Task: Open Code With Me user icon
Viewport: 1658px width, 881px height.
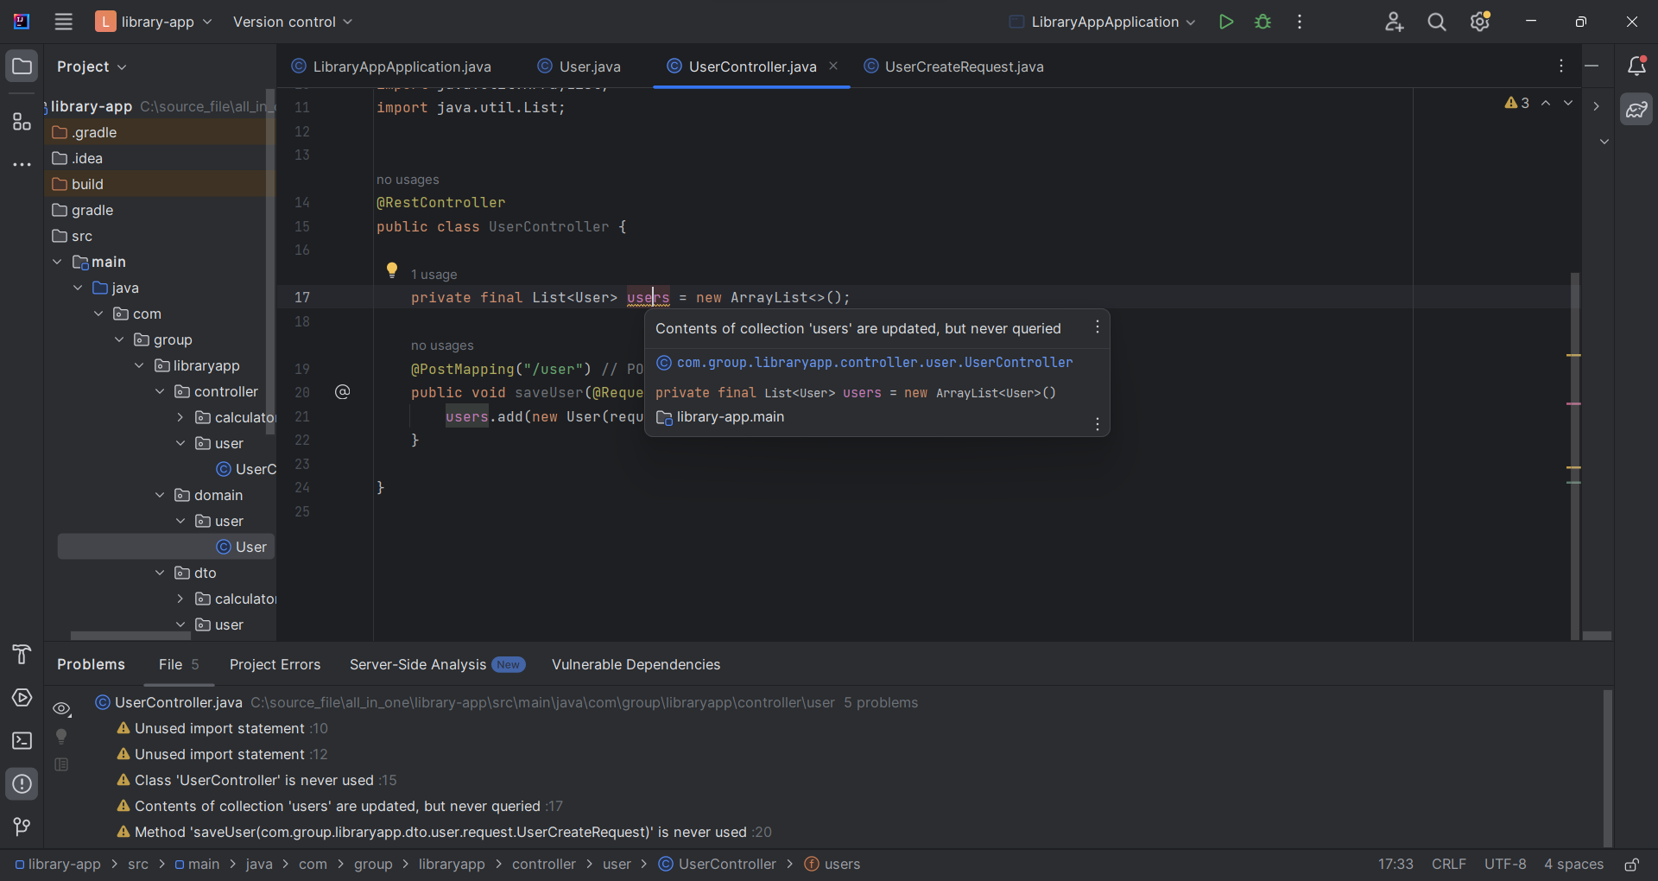Action: pyautogui.click(x=1394, y=22)
